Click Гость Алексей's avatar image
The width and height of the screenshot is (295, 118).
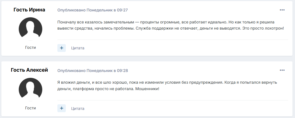point(31,89)
